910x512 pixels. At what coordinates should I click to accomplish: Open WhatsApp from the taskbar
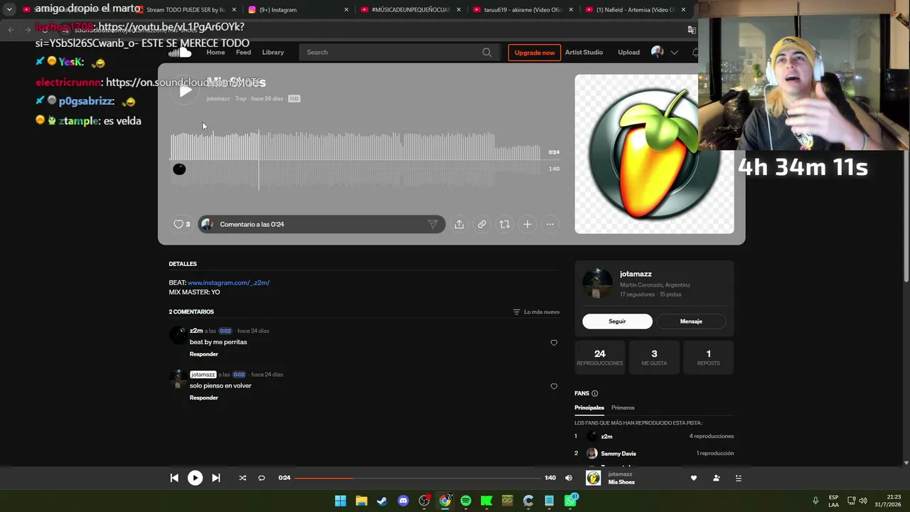pos(570,501)
